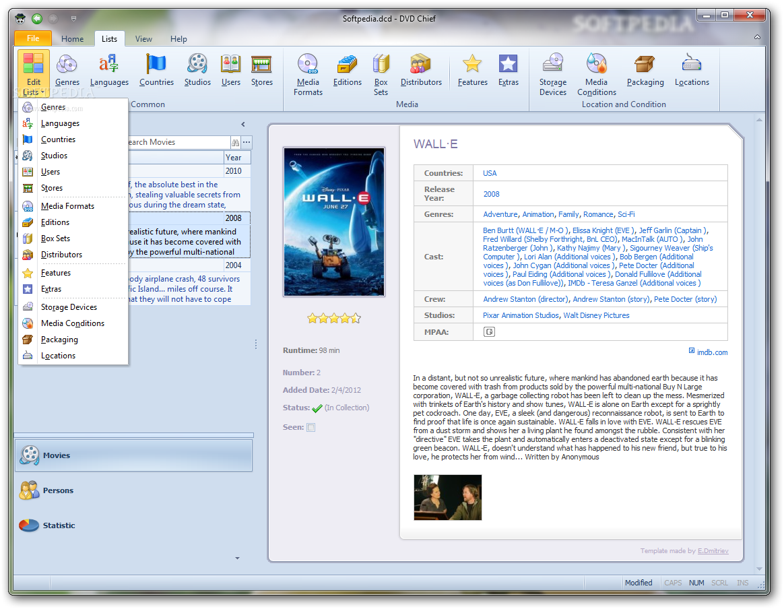
Task: Click the Genres ribbon icon
Action: 67,70
